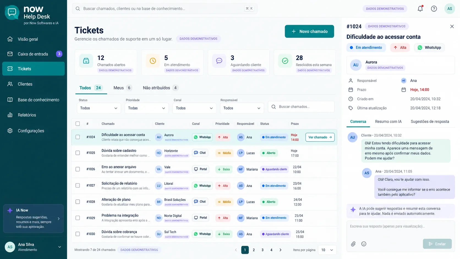Go to next page of tickets

point(280,250)
